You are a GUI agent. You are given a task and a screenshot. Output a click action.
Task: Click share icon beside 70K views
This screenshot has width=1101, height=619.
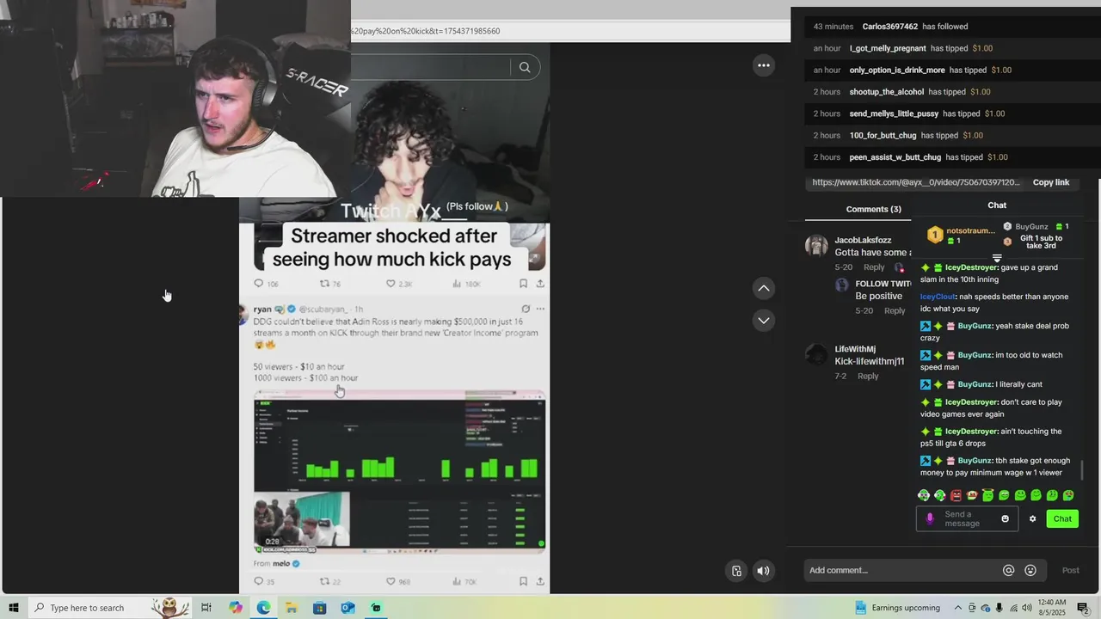540,582
